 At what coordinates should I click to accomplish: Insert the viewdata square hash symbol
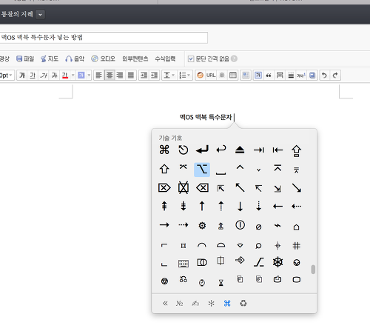296,246
